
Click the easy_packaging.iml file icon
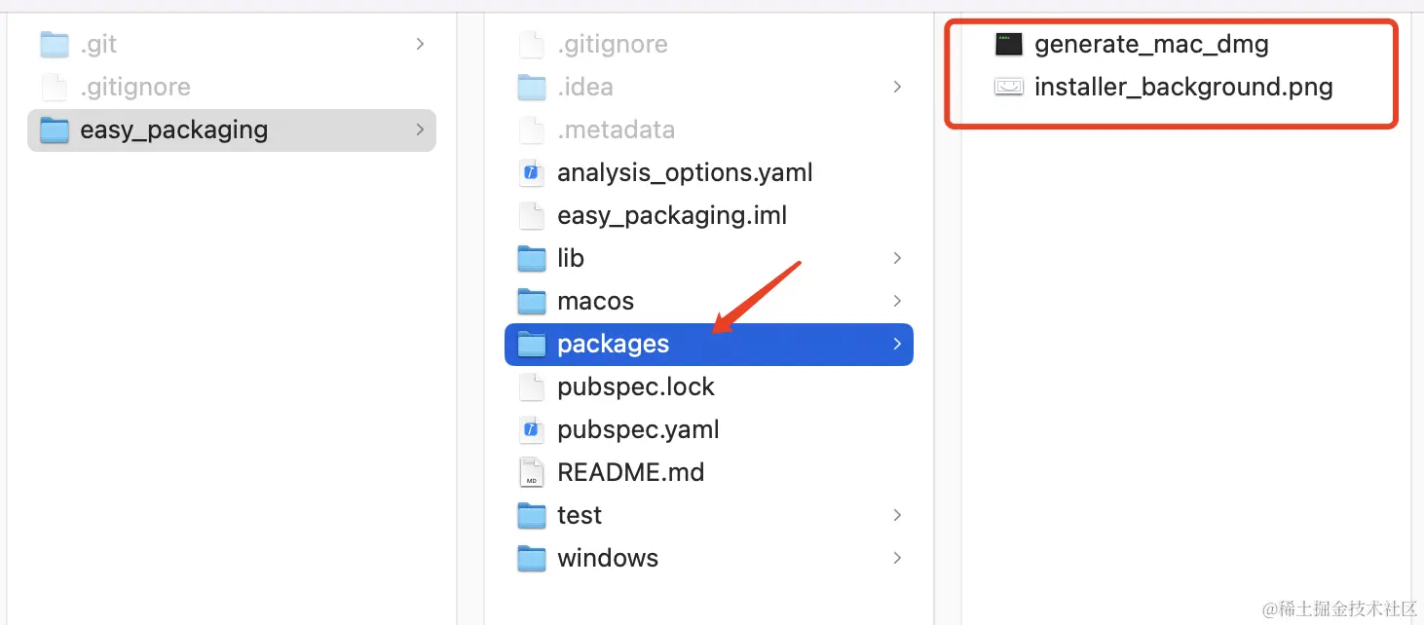click(x=531, y=215)
